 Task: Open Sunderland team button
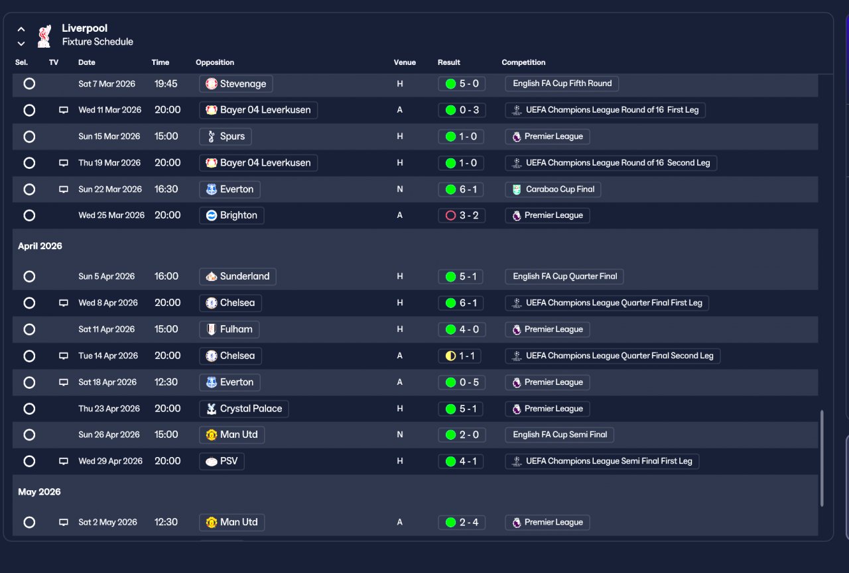237,276
